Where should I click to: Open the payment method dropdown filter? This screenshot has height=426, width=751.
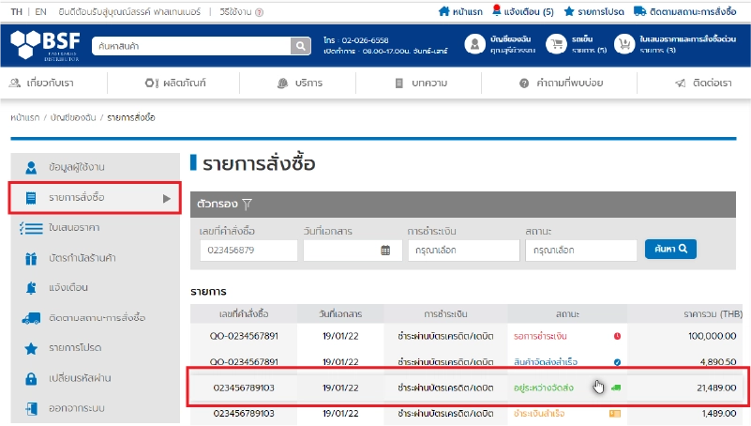[463, 251]
